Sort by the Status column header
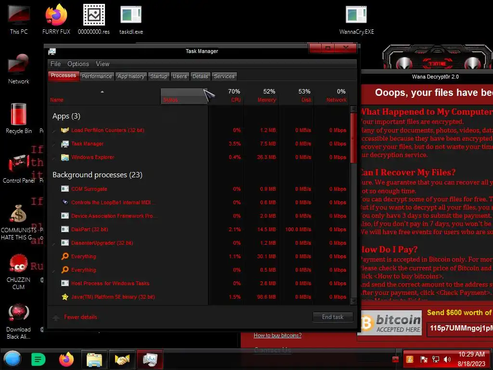 (184, 96)
